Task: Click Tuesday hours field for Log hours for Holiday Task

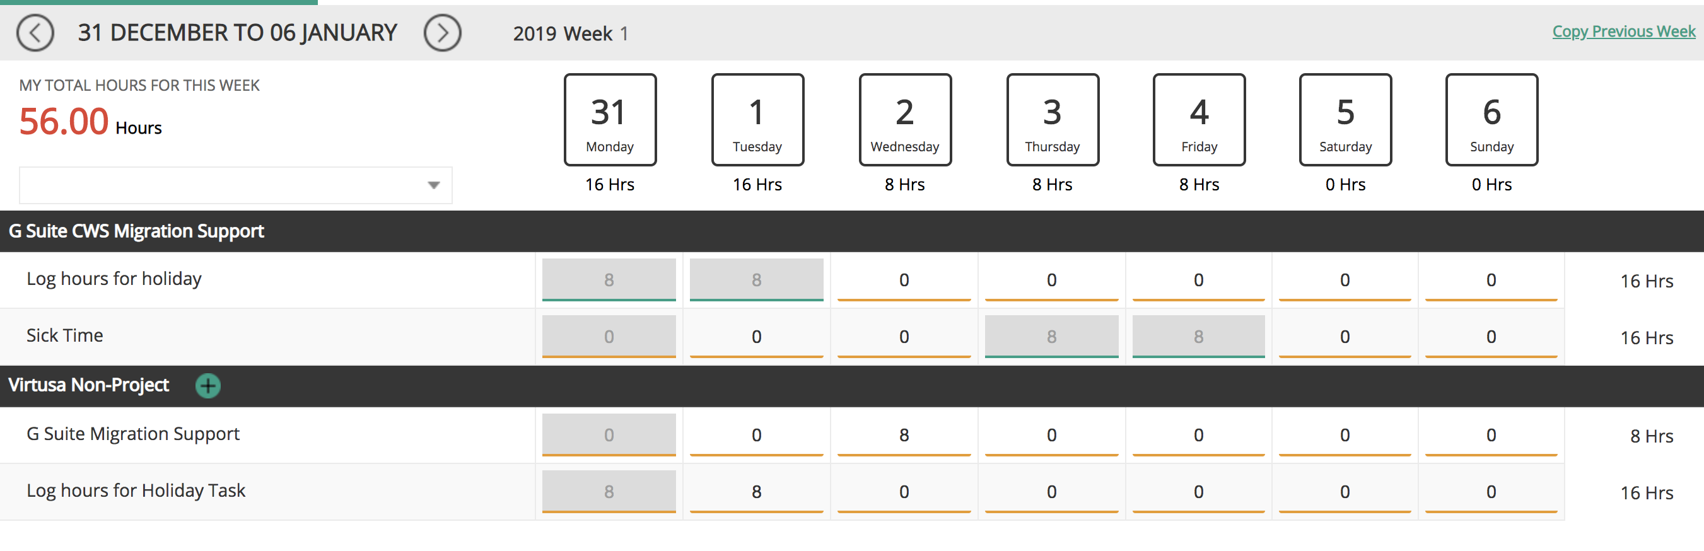Action: [756, 492]
